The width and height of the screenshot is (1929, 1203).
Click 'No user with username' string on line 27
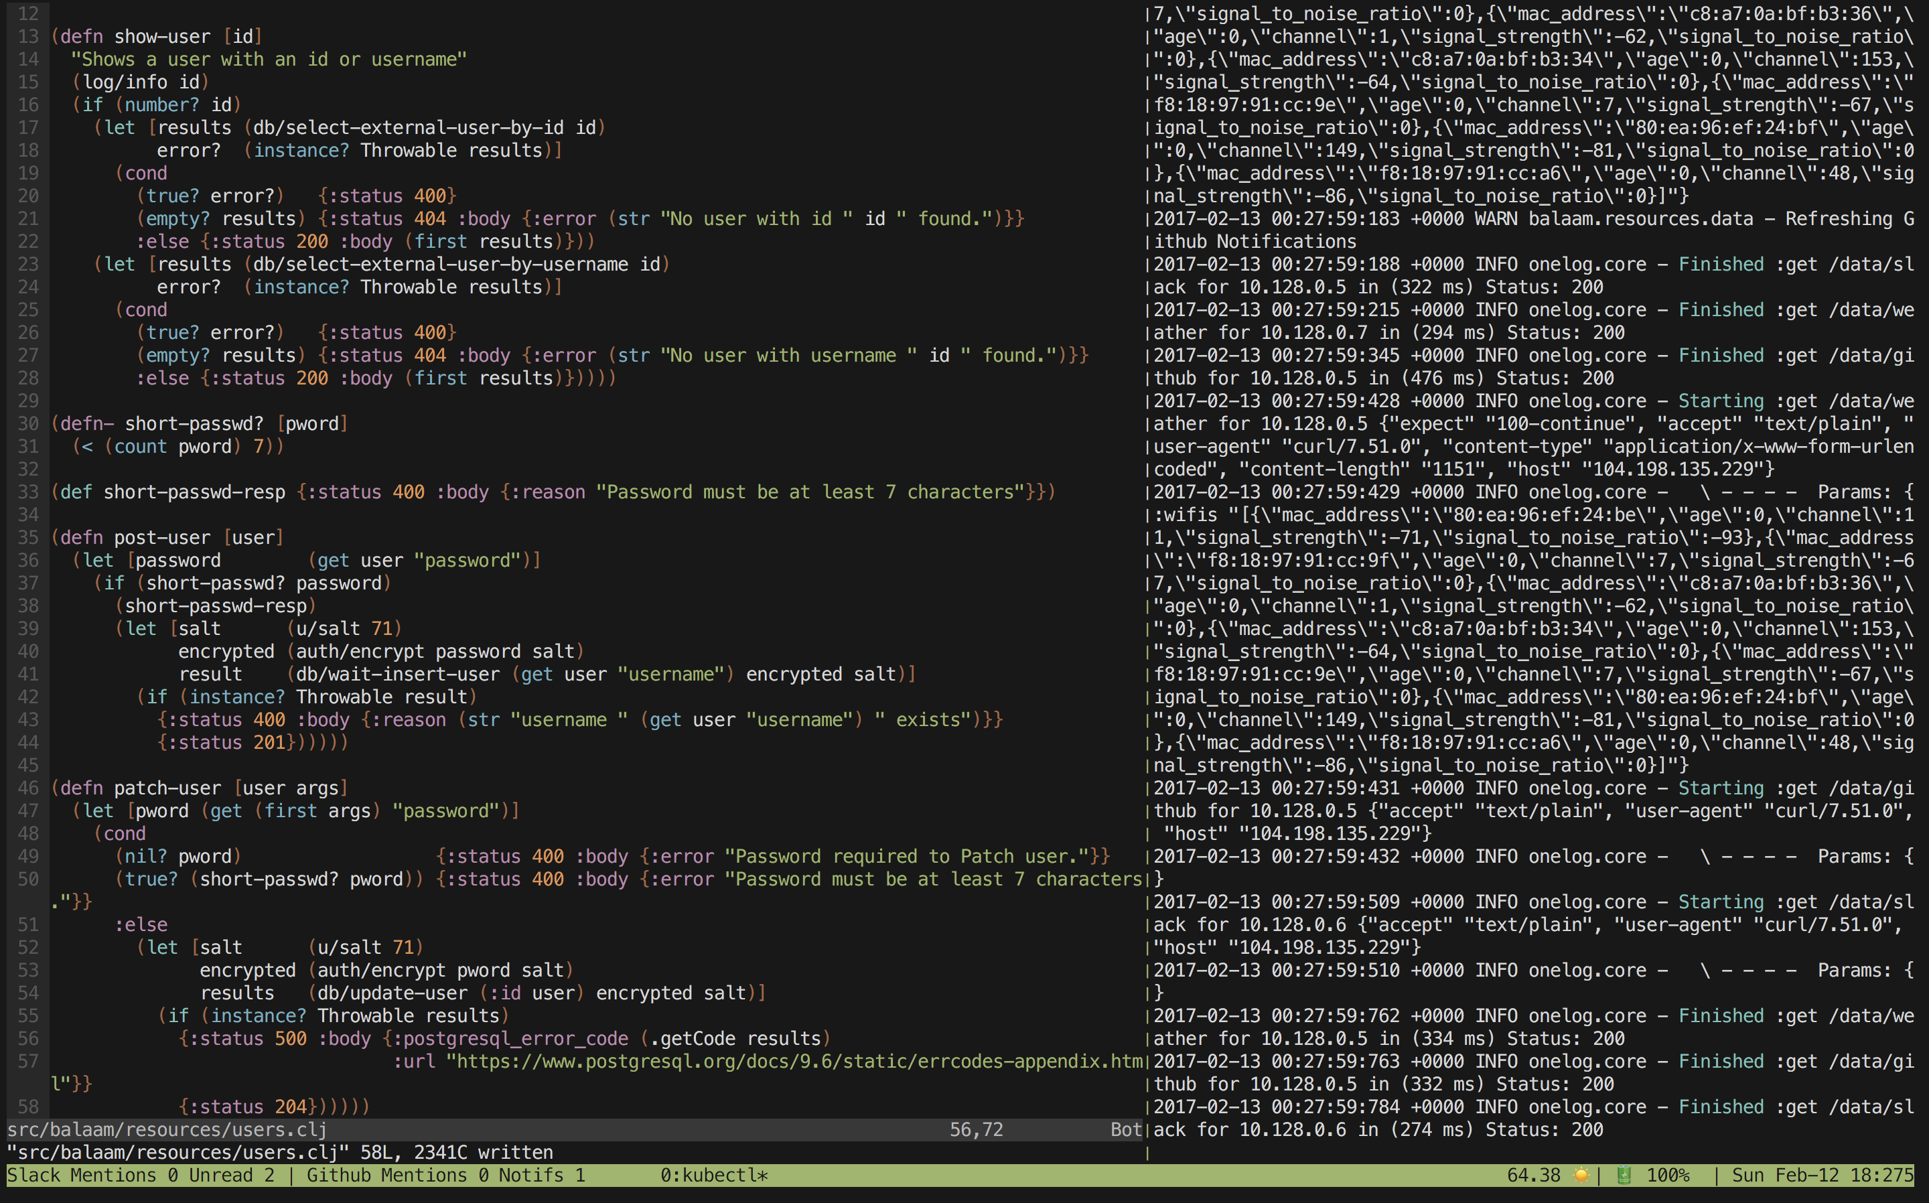[x=788, y=356]
